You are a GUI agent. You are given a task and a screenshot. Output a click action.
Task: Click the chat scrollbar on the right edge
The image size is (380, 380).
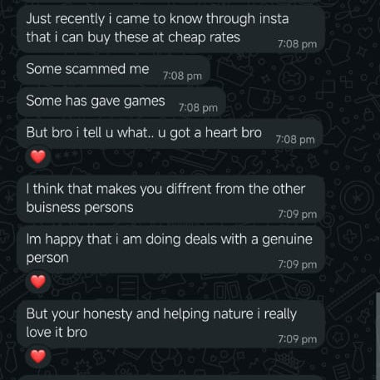[378, 335]
